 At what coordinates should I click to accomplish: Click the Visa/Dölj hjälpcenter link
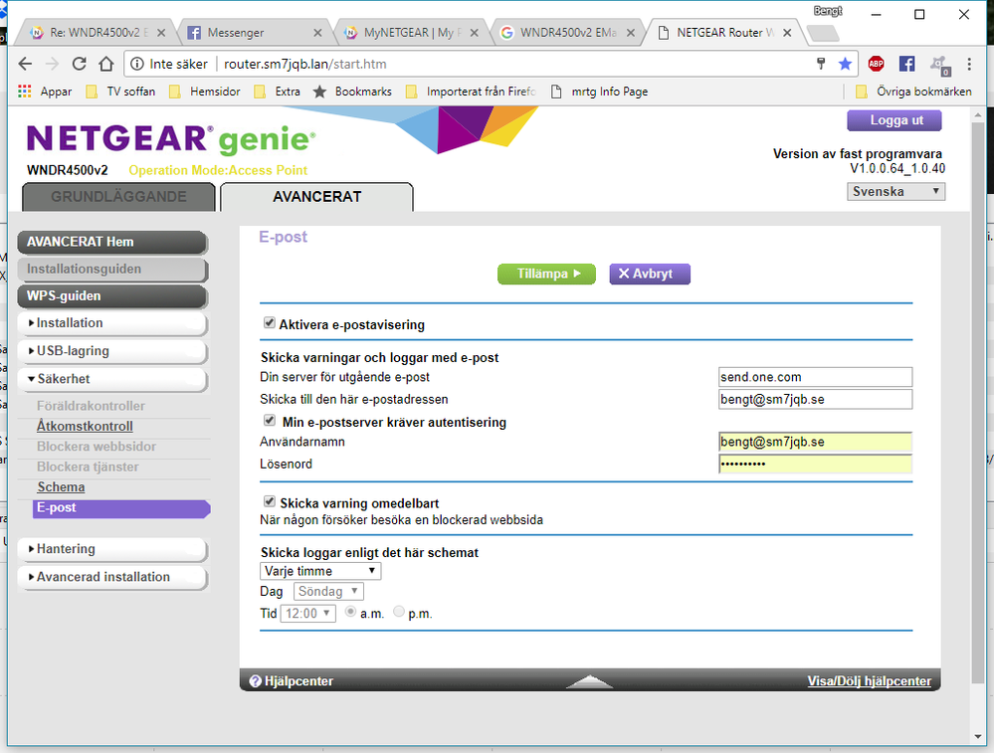869,681
